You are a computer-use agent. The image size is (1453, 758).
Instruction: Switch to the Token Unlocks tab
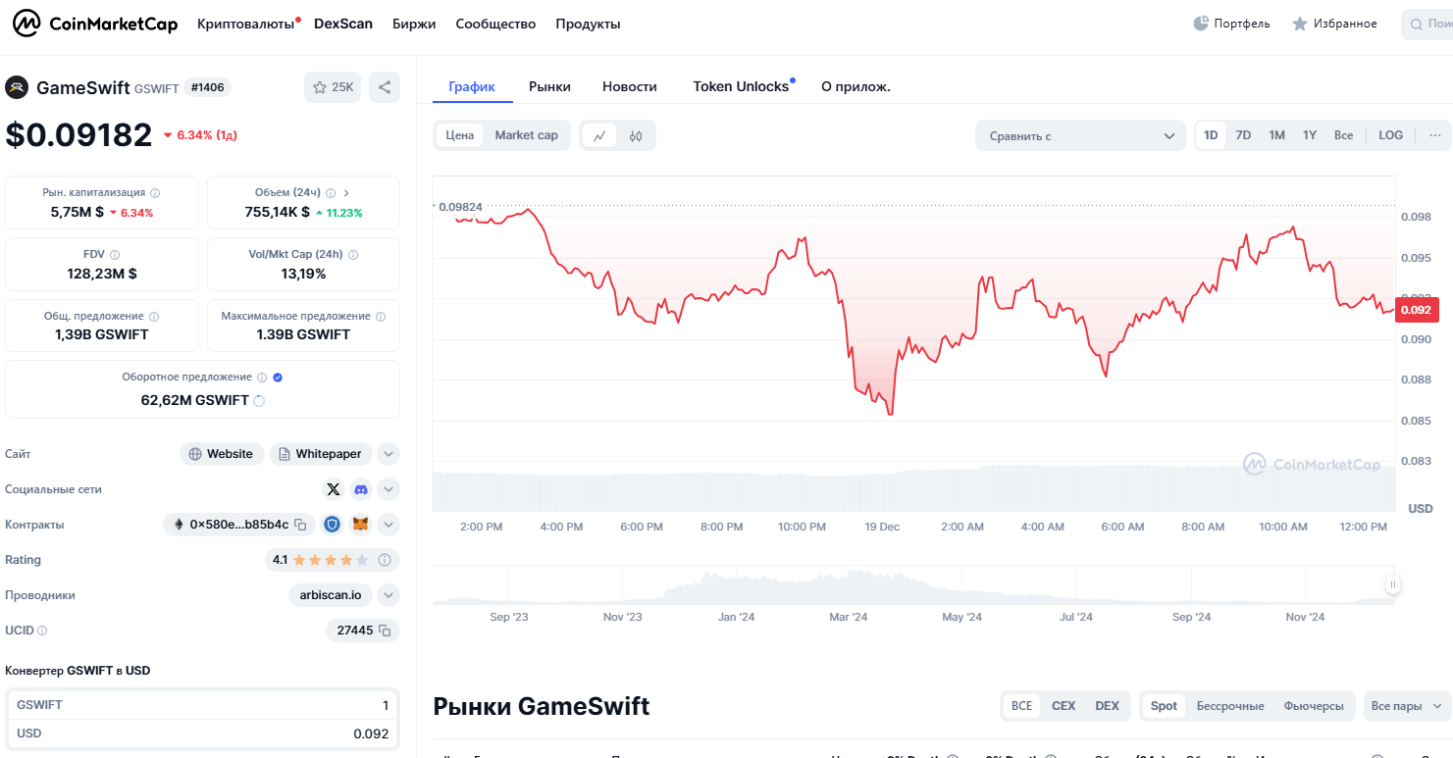[x=741, y=86]
